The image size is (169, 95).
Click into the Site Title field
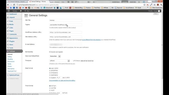[x=65, y=20]
